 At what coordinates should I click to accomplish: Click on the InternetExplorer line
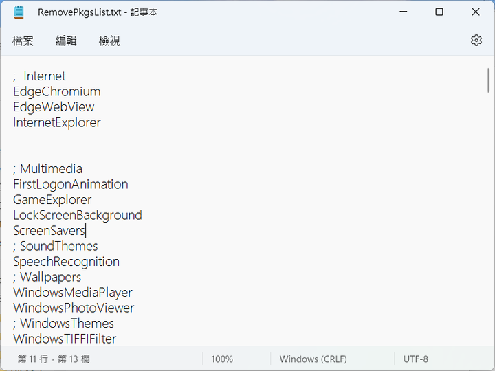coord(57,122)
